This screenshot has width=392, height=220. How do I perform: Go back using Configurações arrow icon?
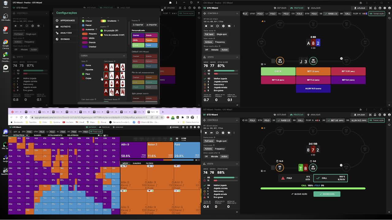53,13
